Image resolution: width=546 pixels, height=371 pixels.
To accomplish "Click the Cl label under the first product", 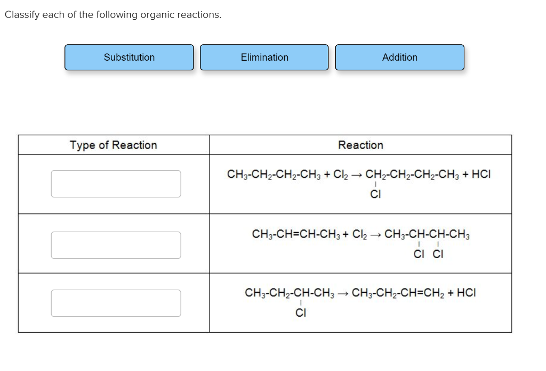I will (376, 195).
